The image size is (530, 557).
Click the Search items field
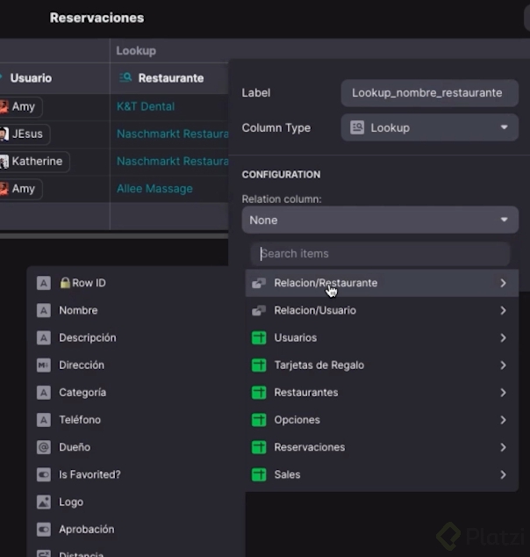(379, 254)
